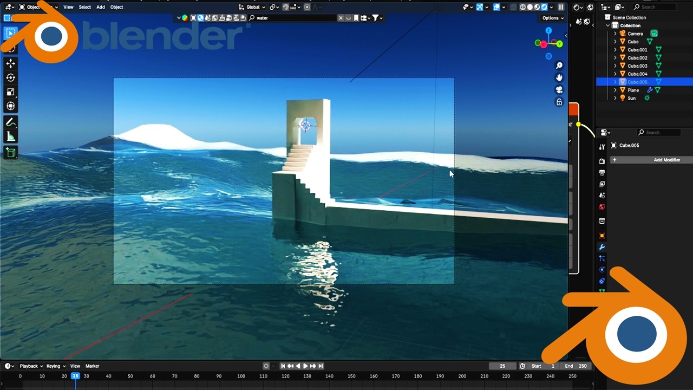Open the Output properties tab
693x390 pixels.
[602, 172]
